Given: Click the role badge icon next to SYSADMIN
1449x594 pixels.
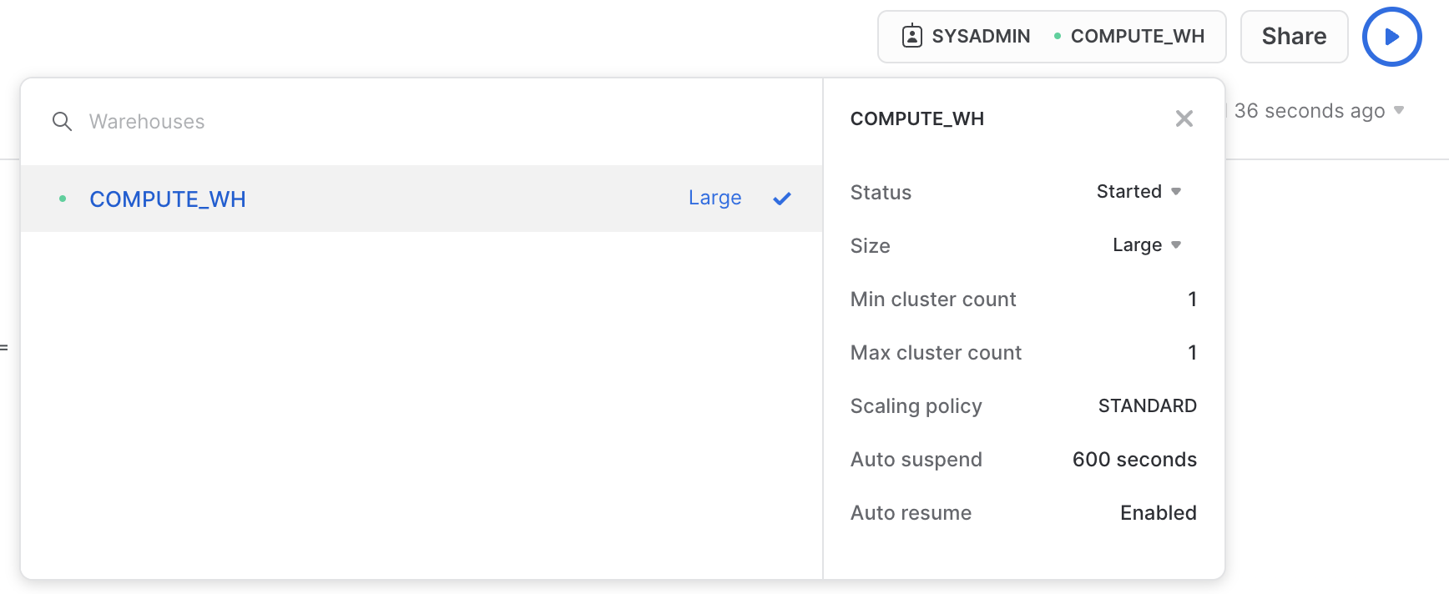Looking at the screenshot, I should coord(912,37).
